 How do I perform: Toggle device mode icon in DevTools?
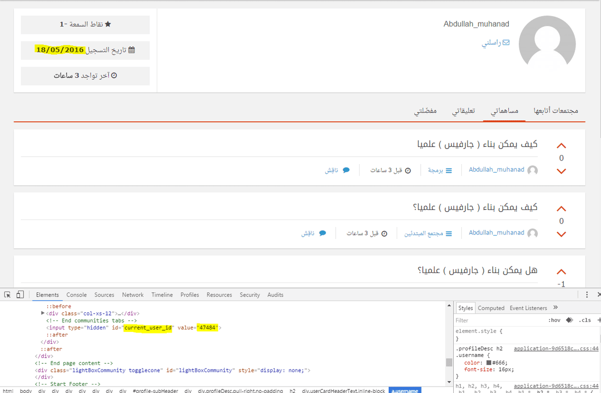pyautogui.click(x=20, y=294)
